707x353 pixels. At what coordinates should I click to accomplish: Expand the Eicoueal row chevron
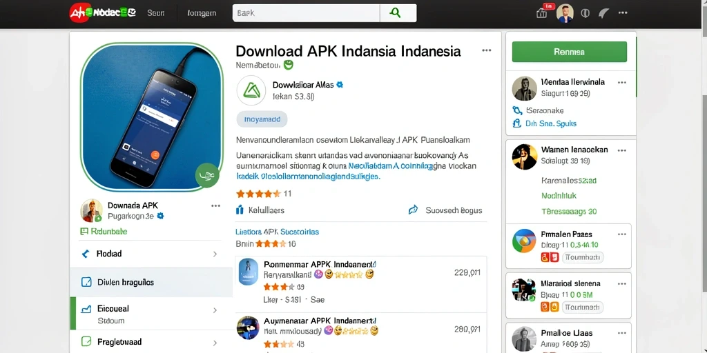point(215,310)
